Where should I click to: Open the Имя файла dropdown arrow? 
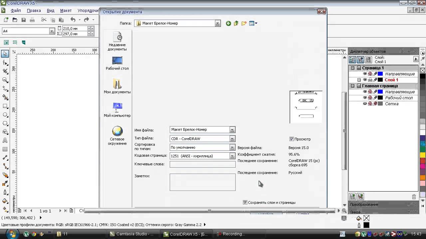232,130
